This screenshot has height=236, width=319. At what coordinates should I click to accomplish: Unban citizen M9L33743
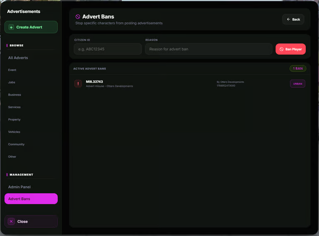pyautogui.click(x=297, y=84)
